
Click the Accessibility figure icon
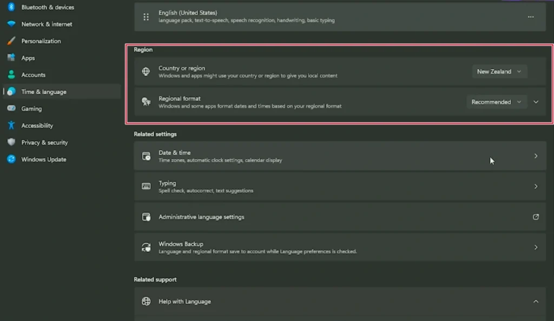point(11,125)
